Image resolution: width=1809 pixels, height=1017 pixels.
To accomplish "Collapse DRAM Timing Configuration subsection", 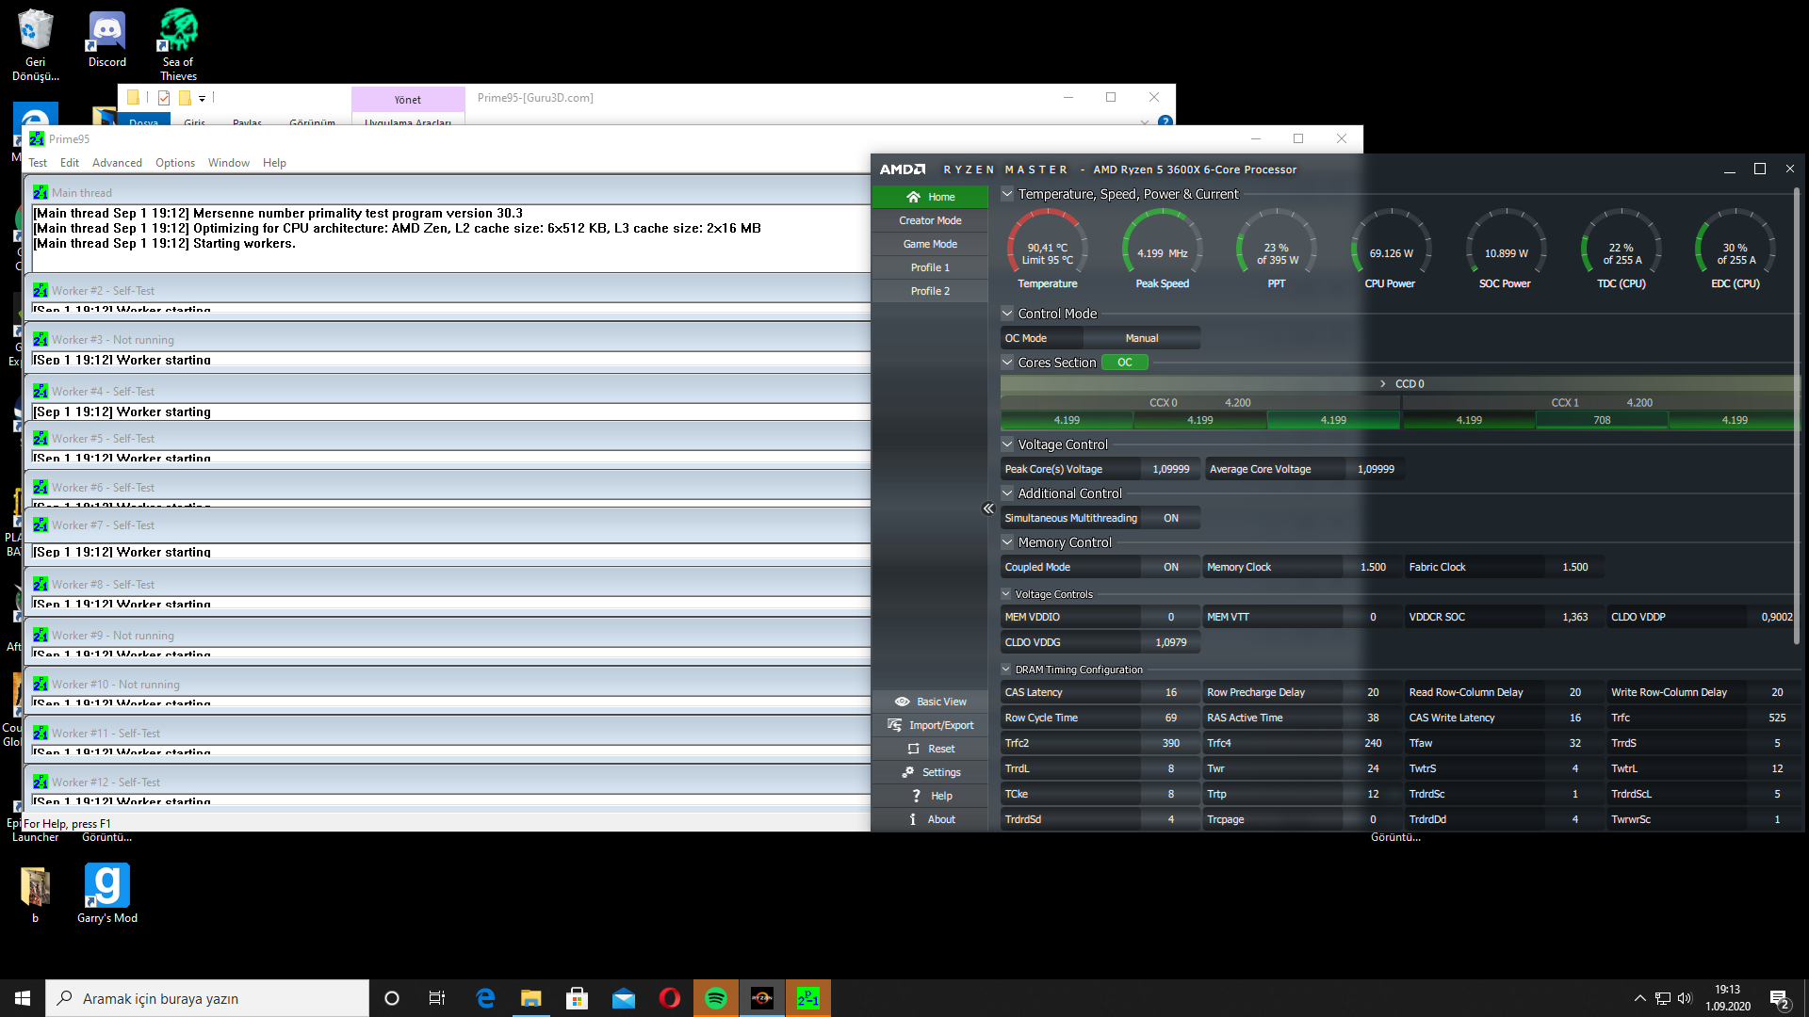I will tap(1006, 670).
